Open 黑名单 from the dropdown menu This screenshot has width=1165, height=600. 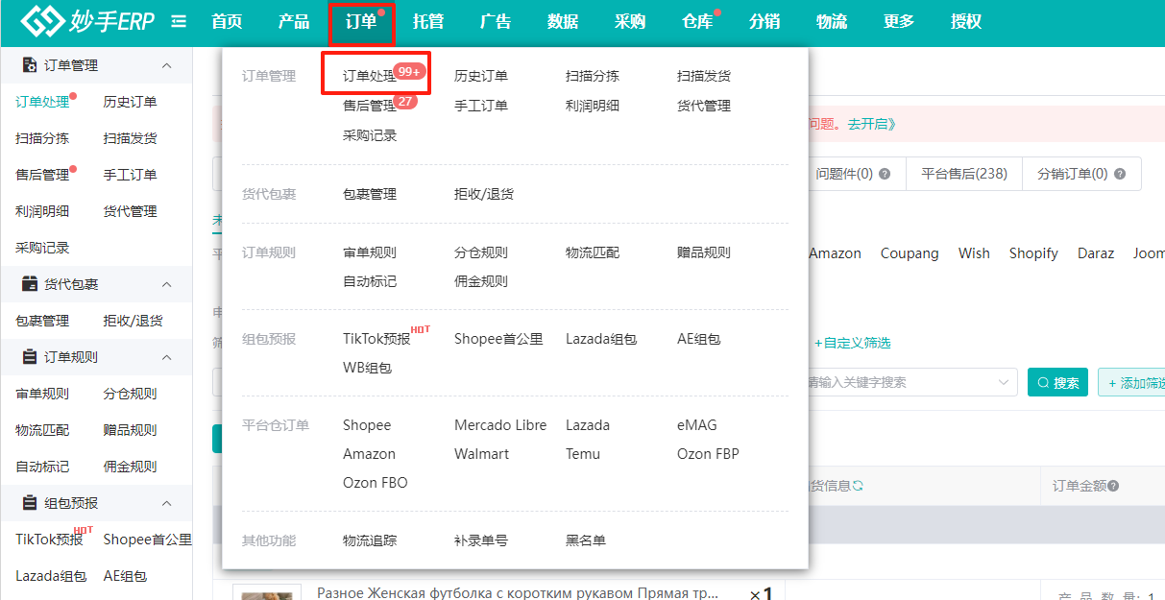pos(586,540)
